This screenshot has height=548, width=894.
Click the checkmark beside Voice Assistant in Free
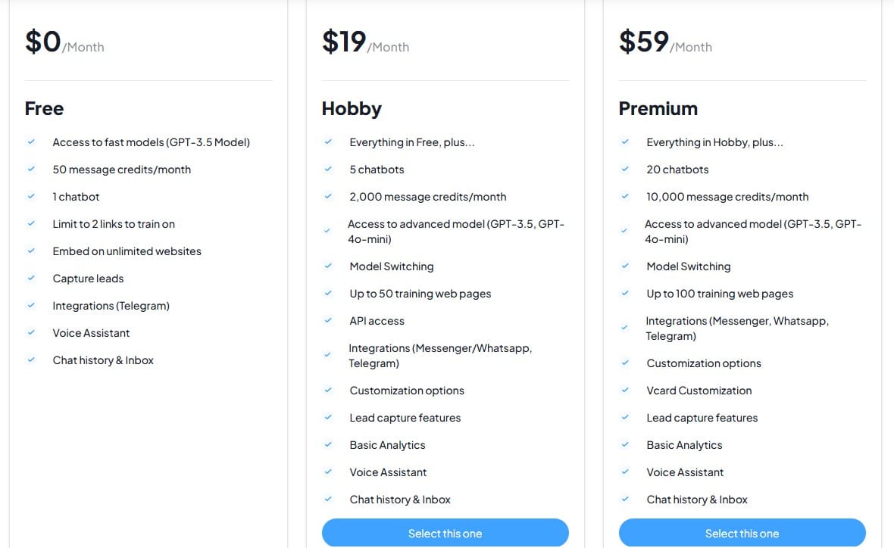[x=31, y=333]
